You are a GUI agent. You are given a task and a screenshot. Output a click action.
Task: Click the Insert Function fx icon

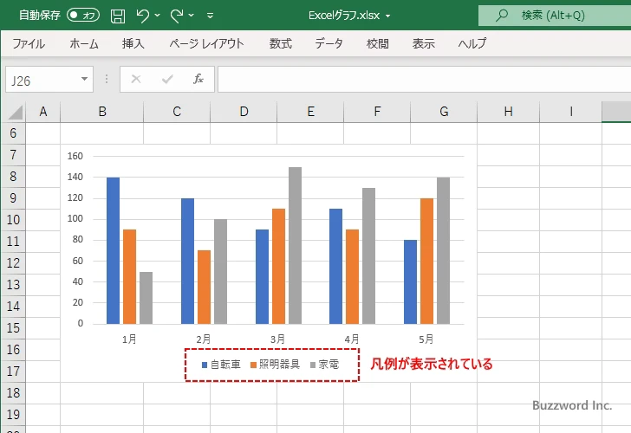point(198,80)
